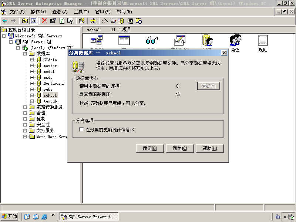
Task: Open Properties via the toolbar icon
Action: (53, 21)
